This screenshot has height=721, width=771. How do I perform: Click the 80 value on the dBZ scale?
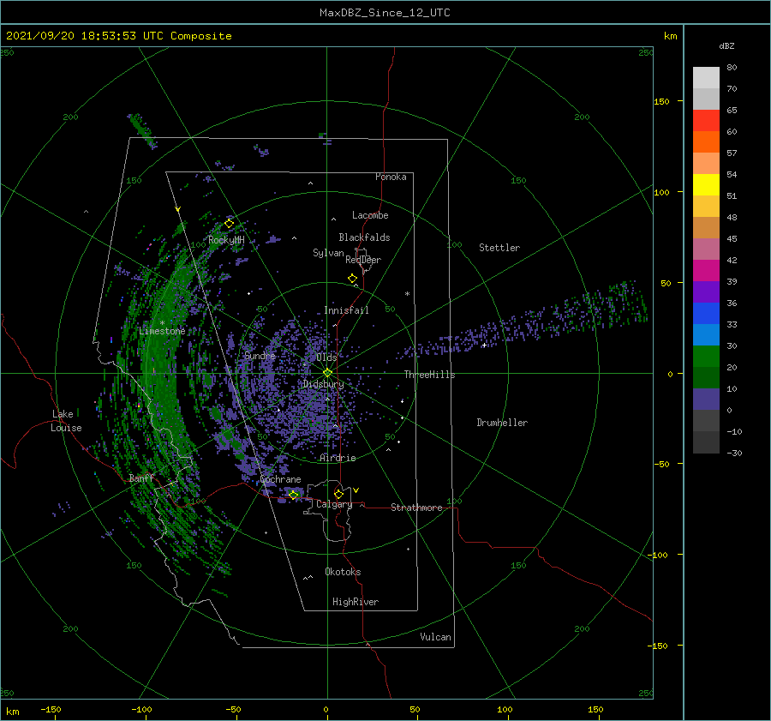click(732, 68)
